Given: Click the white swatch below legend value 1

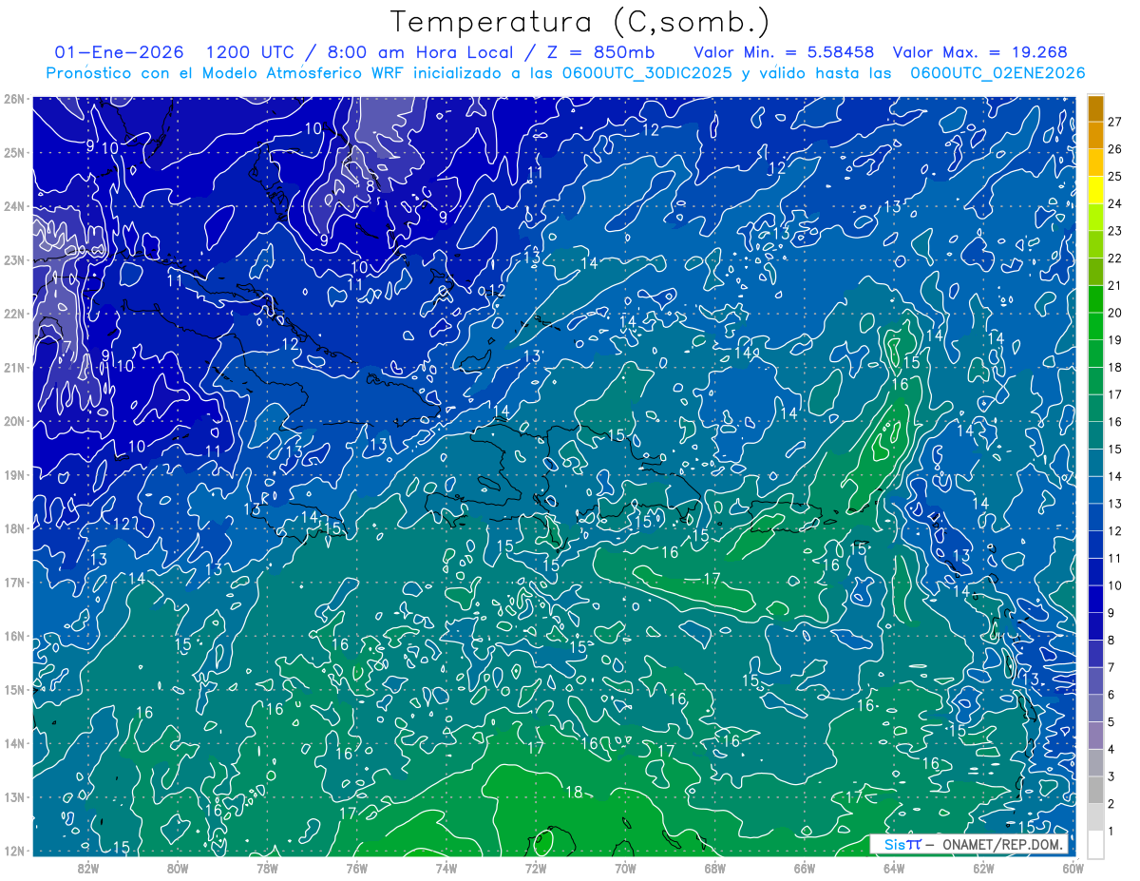Looking at the screenshot, I should tap(1095, 843).
